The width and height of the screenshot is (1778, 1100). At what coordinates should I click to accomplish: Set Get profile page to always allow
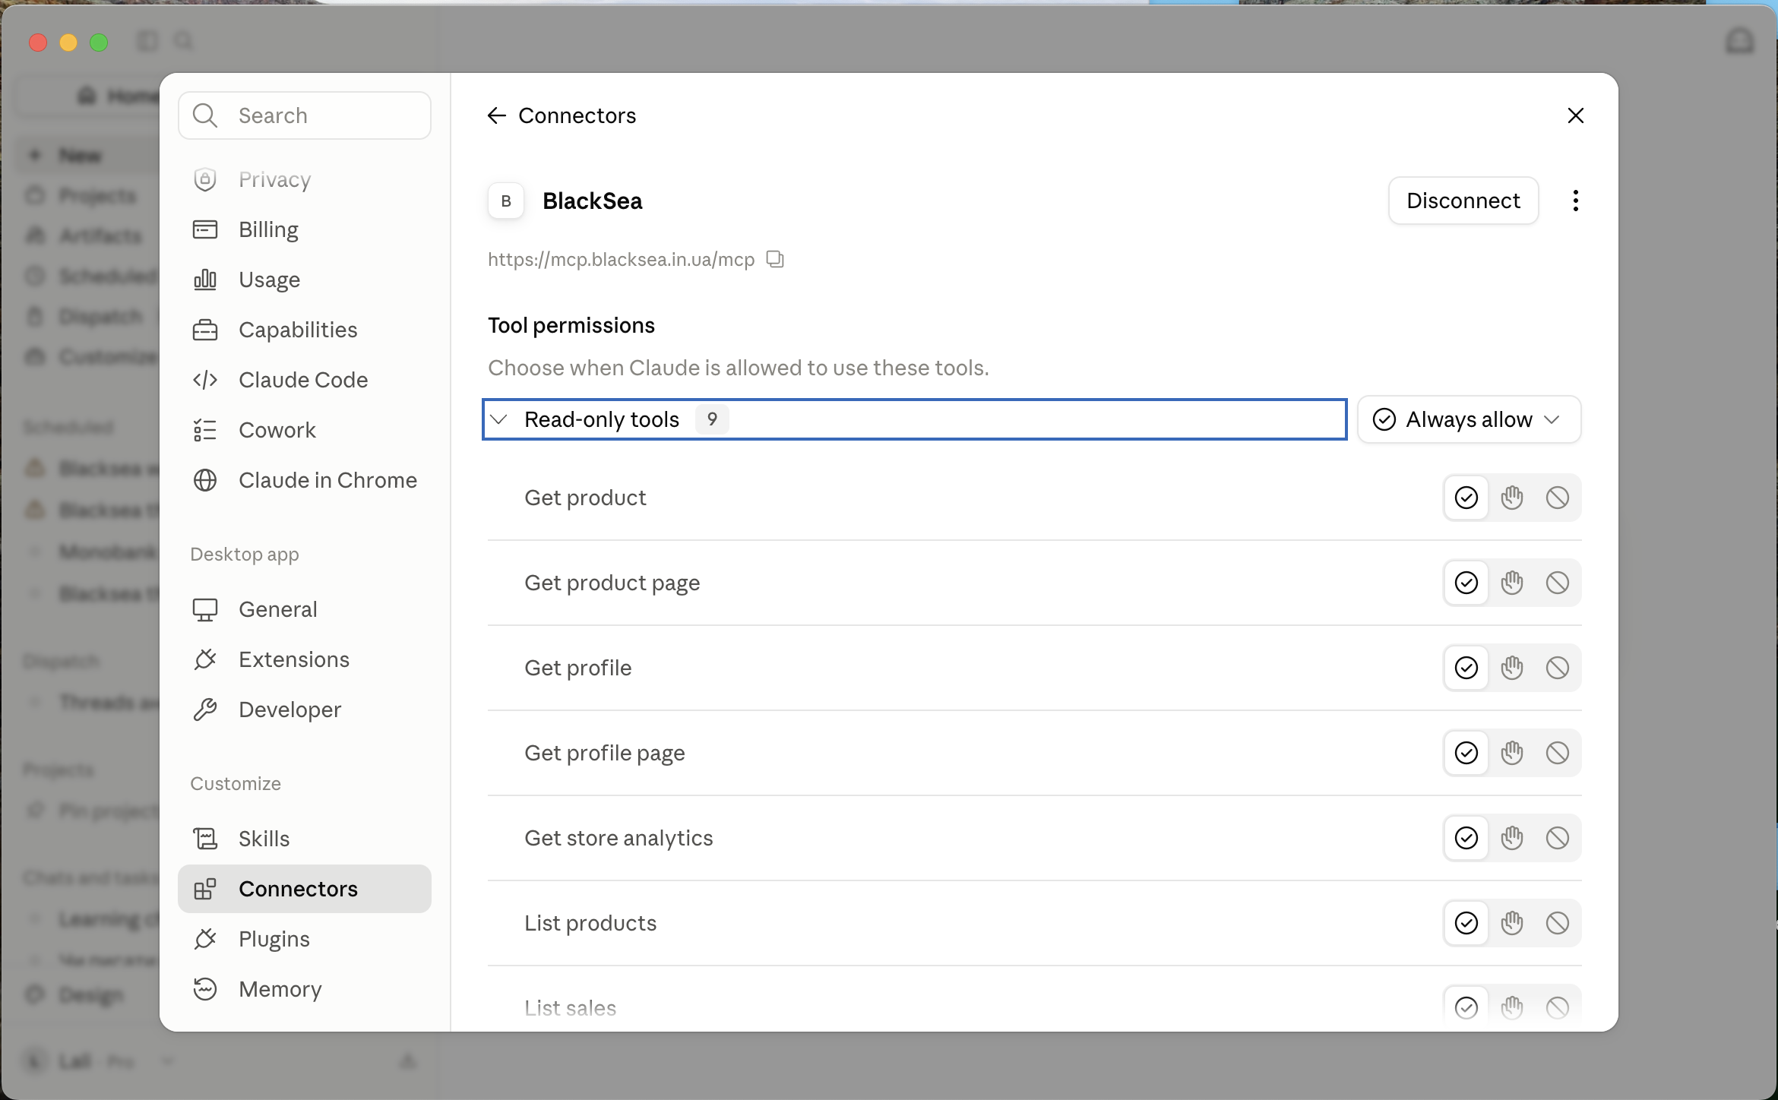(x=1466, y=753)
